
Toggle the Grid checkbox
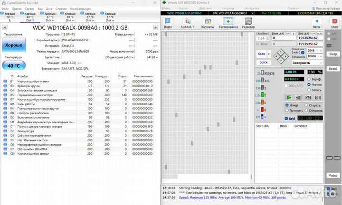(x=286, y=118)
